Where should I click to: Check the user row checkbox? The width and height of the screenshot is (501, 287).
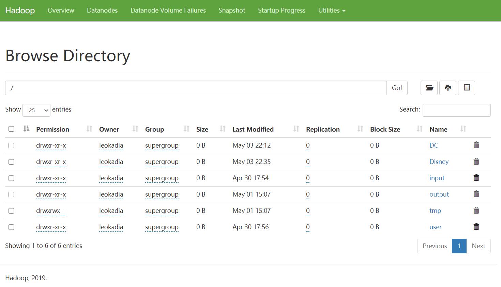click(x=11, y=227)
